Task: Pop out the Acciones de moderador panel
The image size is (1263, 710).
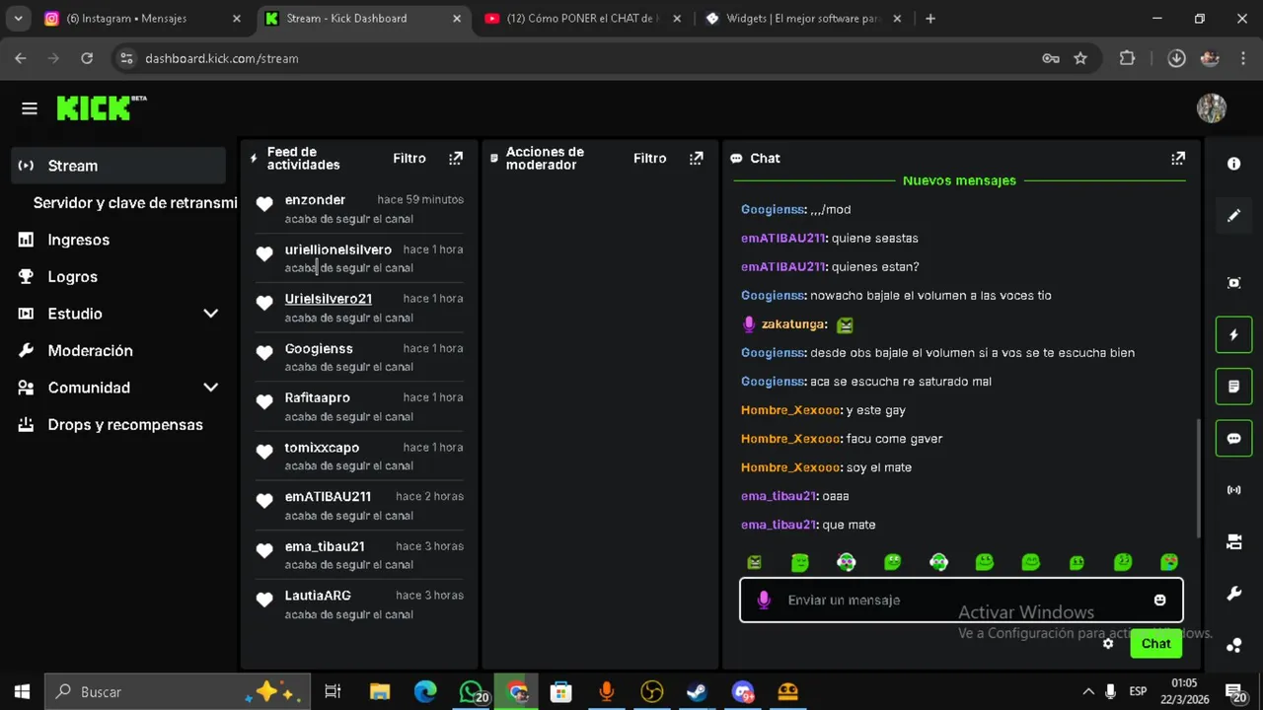Action: pyautogui.click(x=697, y=158)
